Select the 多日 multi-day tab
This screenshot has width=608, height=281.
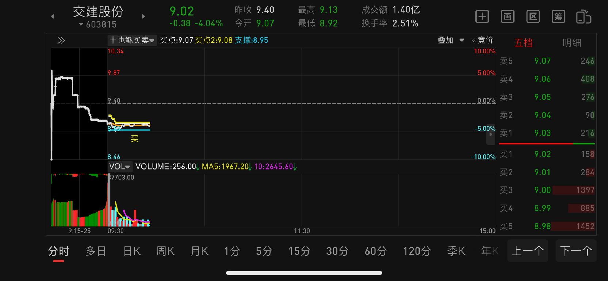point(96,251)
